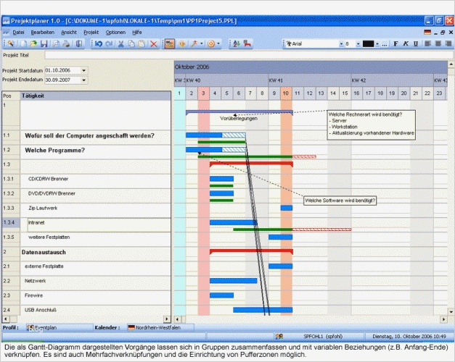Image resolution: width=455 pixels, height=362 pixels.
Task: Open the Ansicht menu
Action: point(69,33)
